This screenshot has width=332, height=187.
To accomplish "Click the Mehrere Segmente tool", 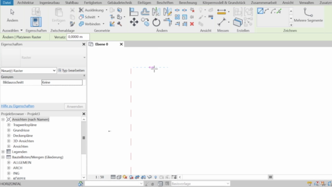I will 308,15.
